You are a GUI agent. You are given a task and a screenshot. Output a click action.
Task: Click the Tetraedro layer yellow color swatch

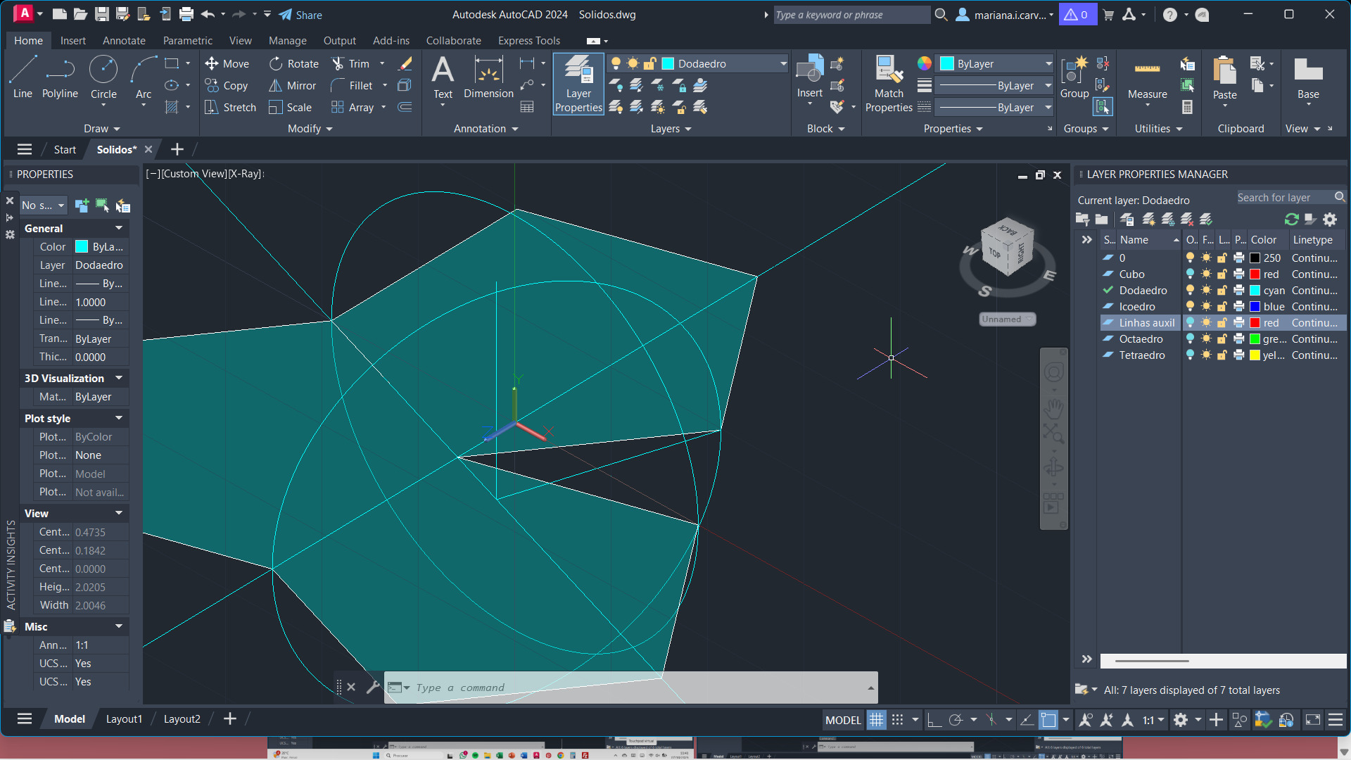pos(1255,355)
